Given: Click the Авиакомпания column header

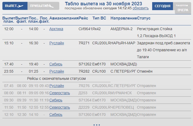Looking at the screenshot, I should 64,18.
